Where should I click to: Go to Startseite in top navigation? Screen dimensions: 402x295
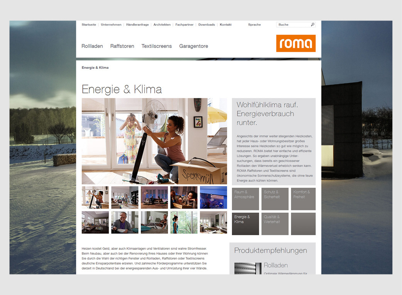tap(89, 25)
